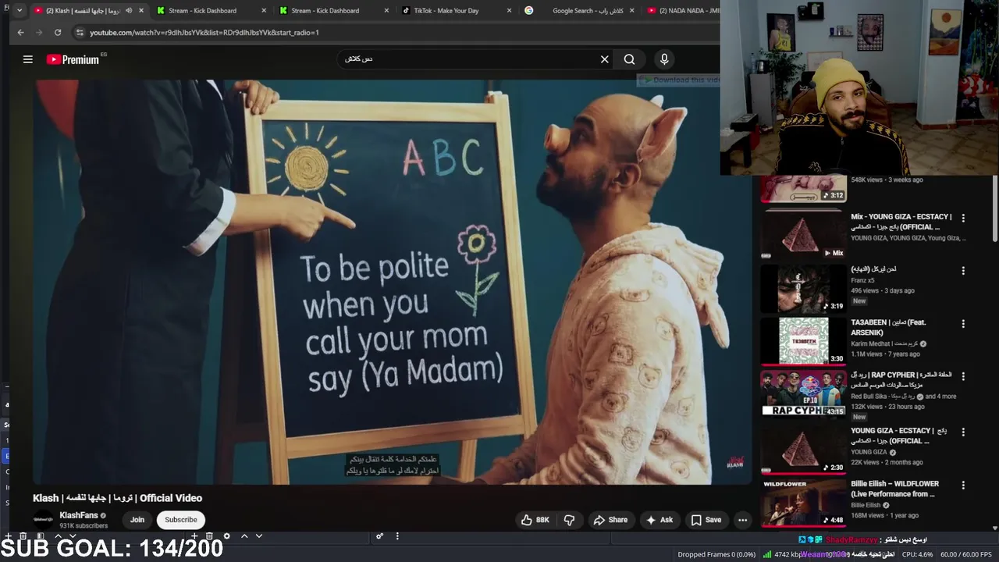Subscribe to KlashFans
This screenshot has height=562, width=999.
click(x=181, y=520)
